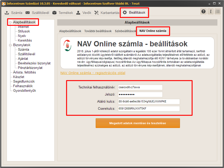Click the Technikai felhasználónév input field

coord(140,87)
